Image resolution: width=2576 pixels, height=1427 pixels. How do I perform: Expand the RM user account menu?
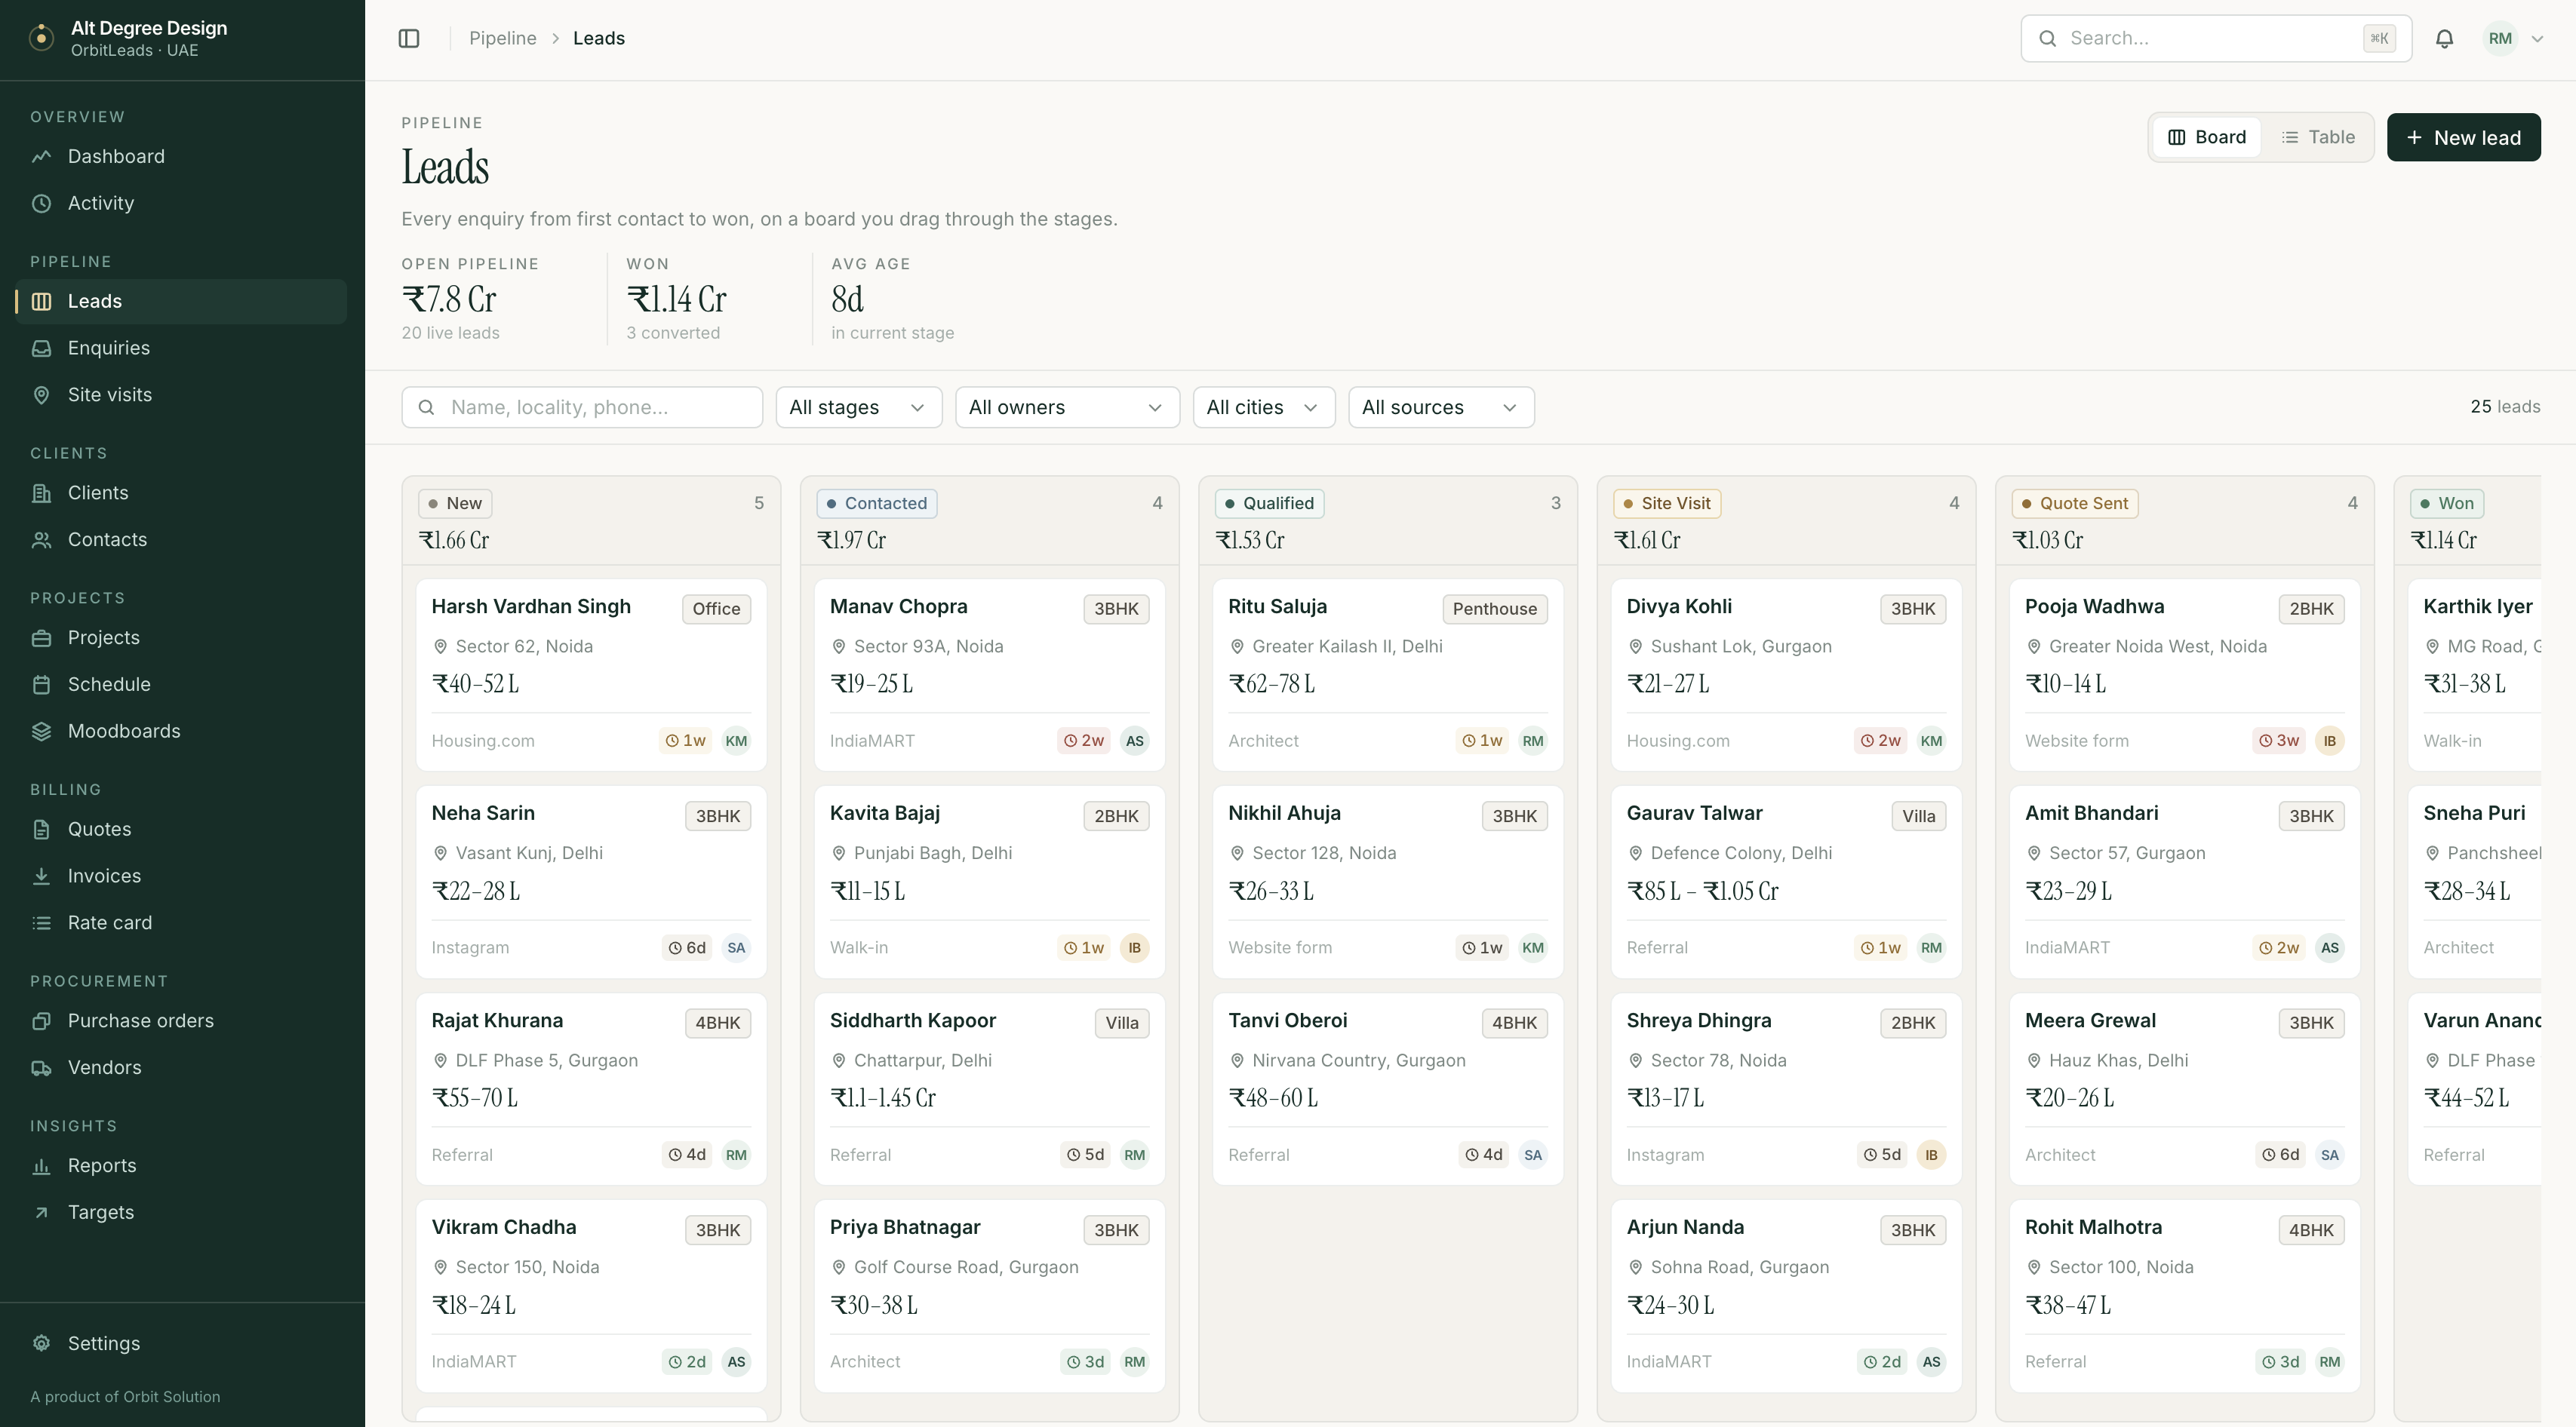[2514, 38]
